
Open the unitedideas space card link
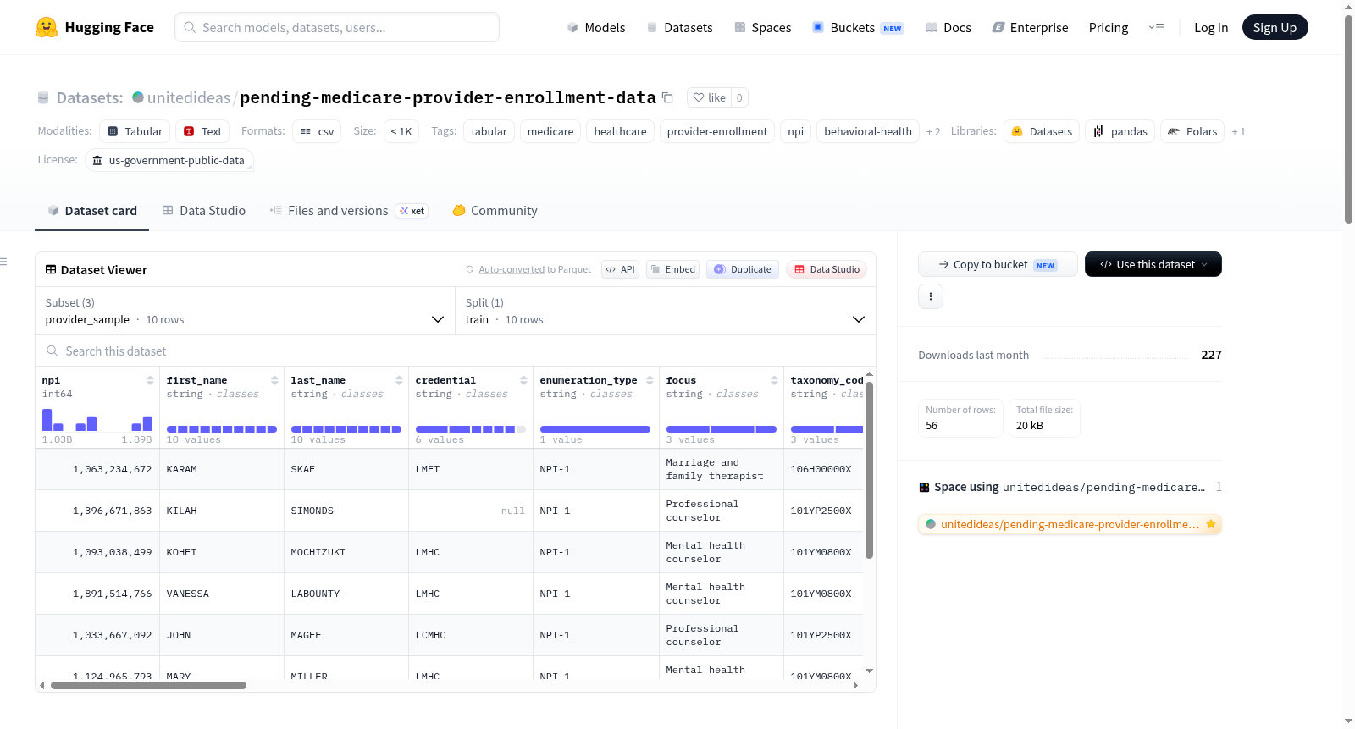point(1070,524)
